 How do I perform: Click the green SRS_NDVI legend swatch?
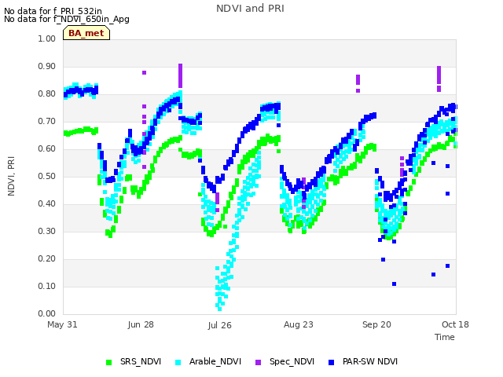tap(108, 362)
